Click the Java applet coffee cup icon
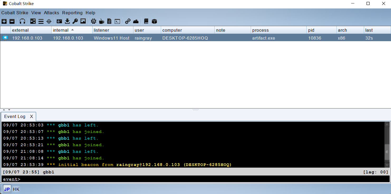391x194 pixels. pos(102,21)
